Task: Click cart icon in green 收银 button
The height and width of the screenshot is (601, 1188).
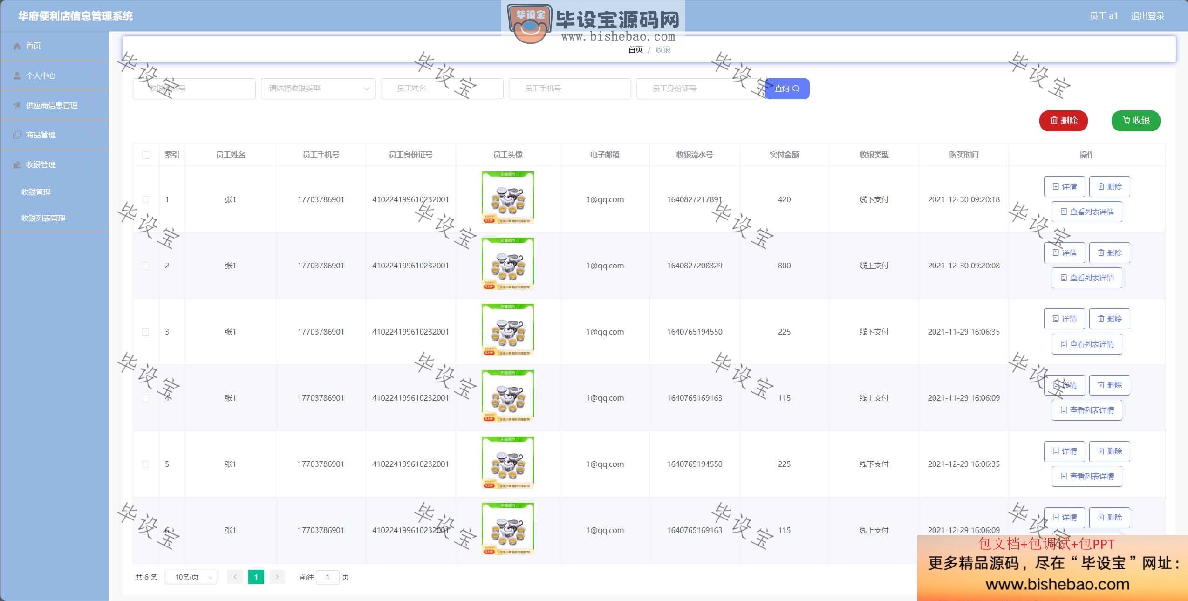Action: (1126, 120)
